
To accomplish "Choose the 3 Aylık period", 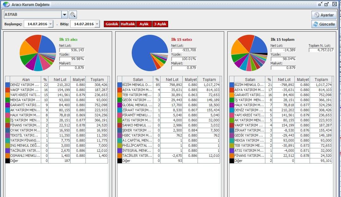I will [x=160, y=24].
